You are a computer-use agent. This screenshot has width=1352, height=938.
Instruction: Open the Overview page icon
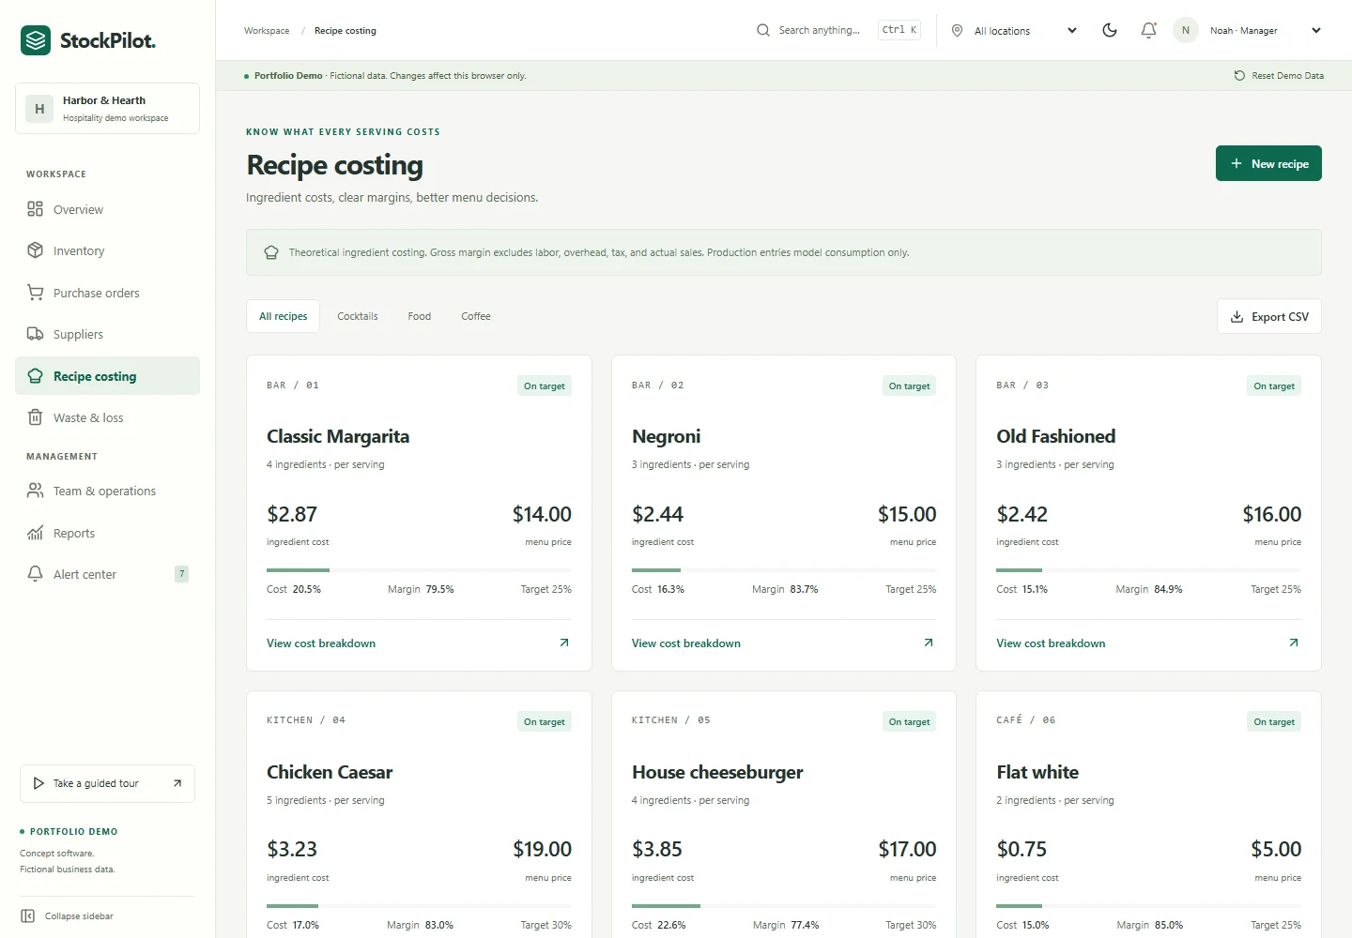(x=35, y=209)
